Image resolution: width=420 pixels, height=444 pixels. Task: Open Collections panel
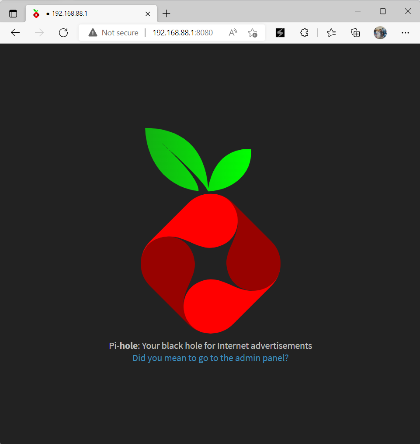355,33
